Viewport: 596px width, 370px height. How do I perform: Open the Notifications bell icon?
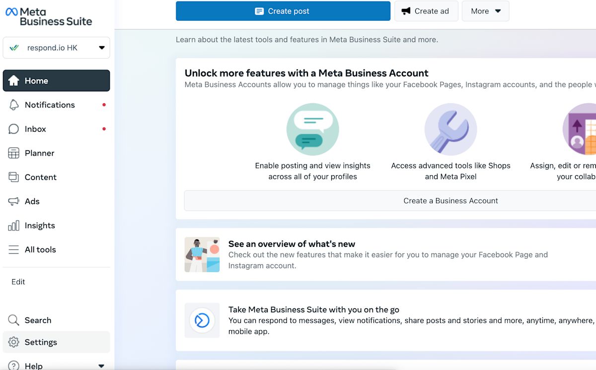click(x=14, y=105)
